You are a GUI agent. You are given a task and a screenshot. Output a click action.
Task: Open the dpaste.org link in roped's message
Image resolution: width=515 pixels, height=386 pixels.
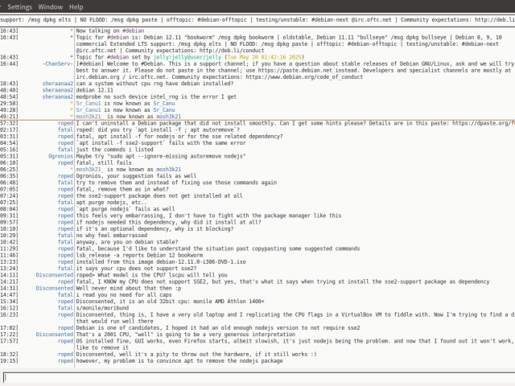(x=484, y=123)
